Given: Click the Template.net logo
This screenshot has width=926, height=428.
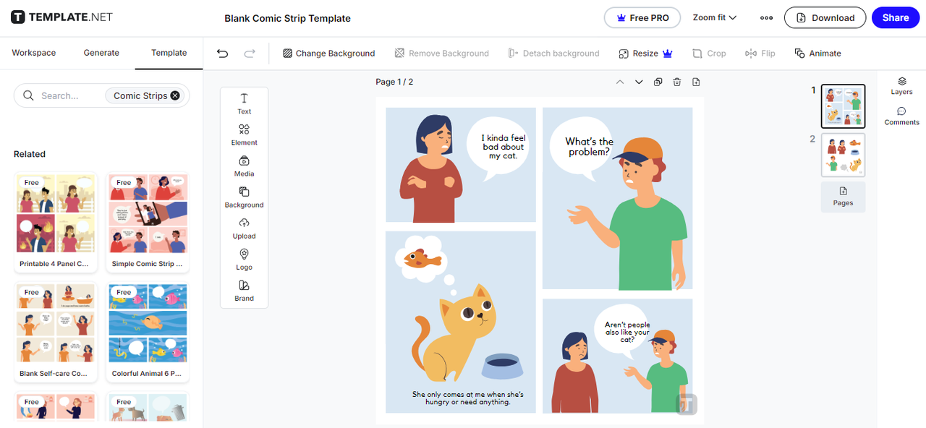Looking at the screenshot, I should [x=62, y=17].
